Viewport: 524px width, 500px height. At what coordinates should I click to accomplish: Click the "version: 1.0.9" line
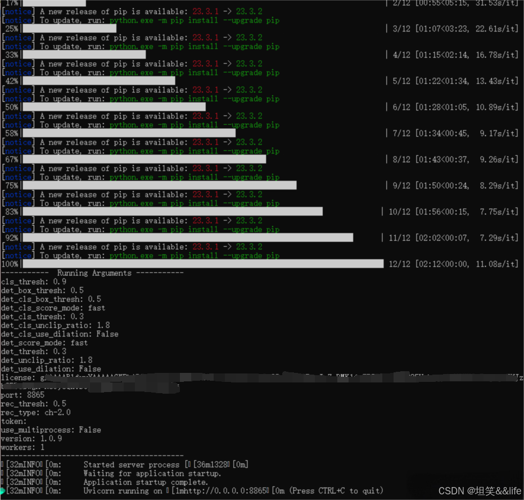(x=31, y=439)
